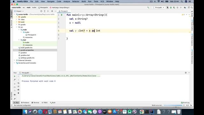
Task: Collapse the test folder node
Action: pyautogui.click(x=19, y=40)
